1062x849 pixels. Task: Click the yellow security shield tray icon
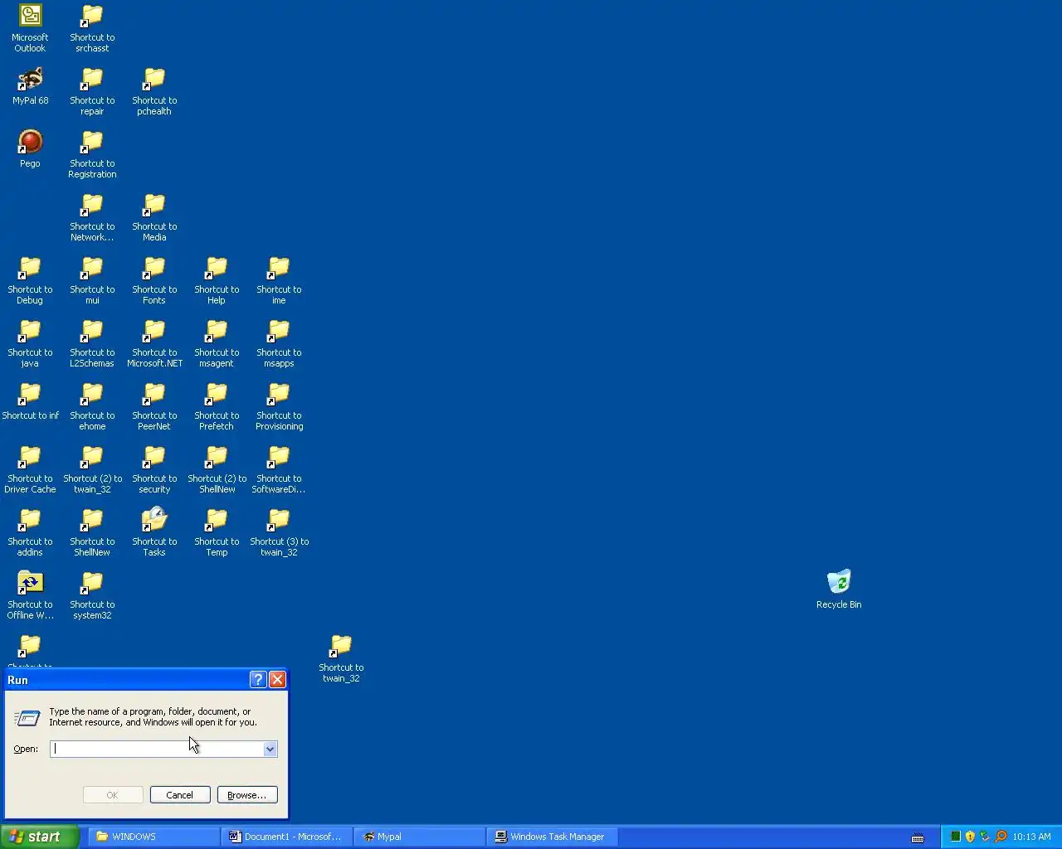coord(970,837)
